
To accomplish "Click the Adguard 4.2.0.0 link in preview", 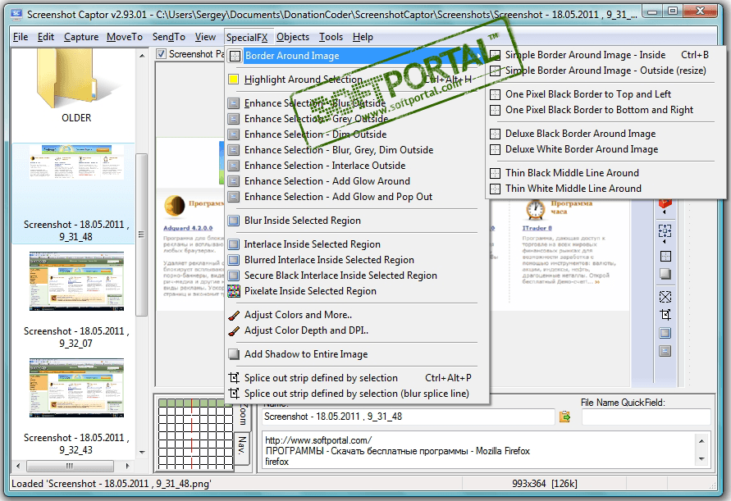I will point(188,228).
